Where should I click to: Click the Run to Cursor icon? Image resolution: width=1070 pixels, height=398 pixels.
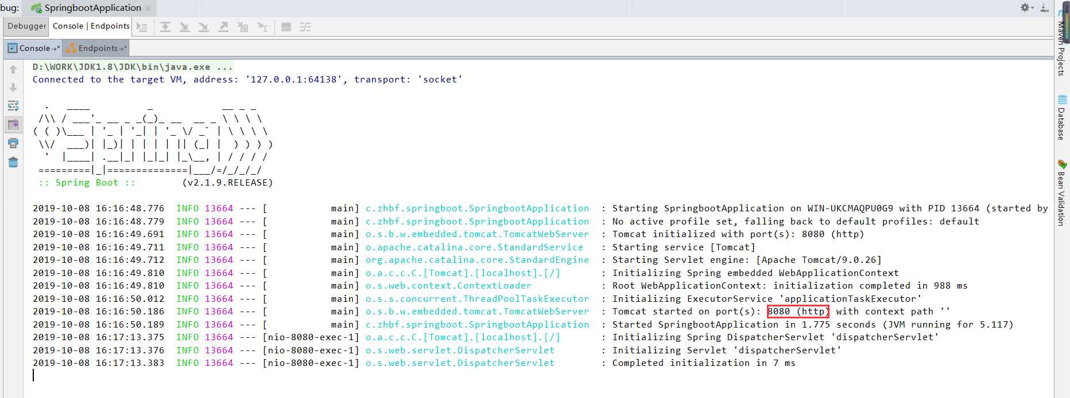point(262,27)
